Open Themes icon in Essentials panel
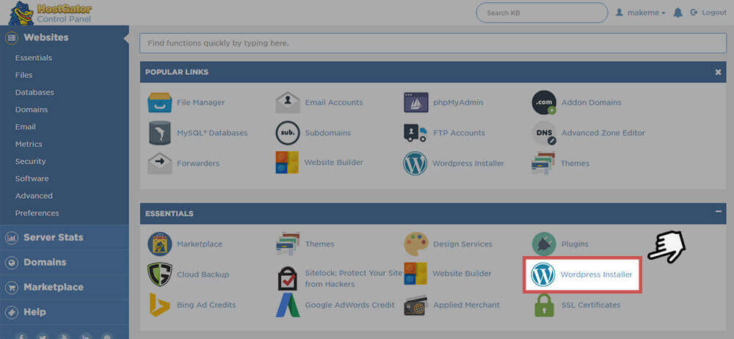The width and height of the screenshot is (734, 339). tap(288, 244)
